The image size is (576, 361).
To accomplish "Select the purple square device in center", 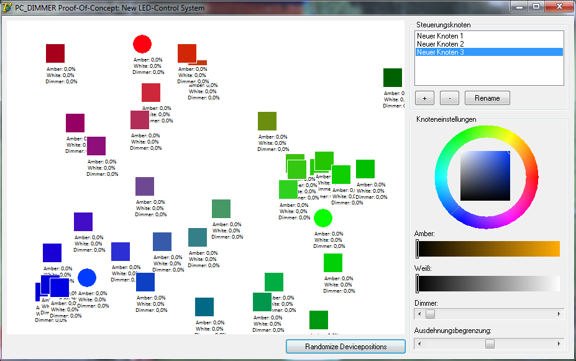I will pyautogui.click(x=145, y=186).
